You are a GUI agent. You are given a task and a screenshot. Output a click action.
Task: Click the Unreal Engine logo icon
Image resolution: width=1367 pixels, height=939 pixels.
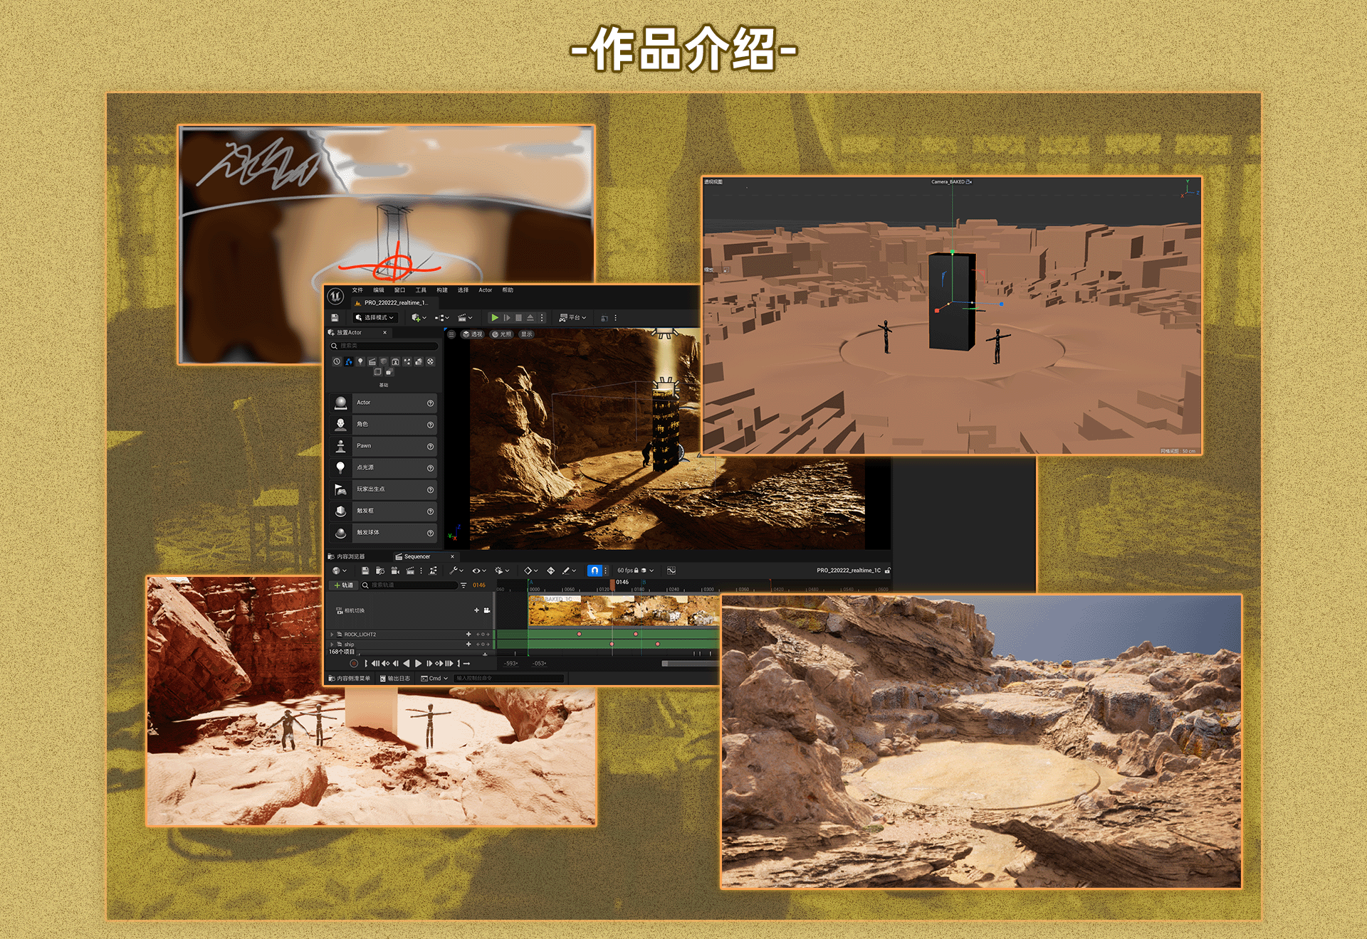[x=336, y=296]
